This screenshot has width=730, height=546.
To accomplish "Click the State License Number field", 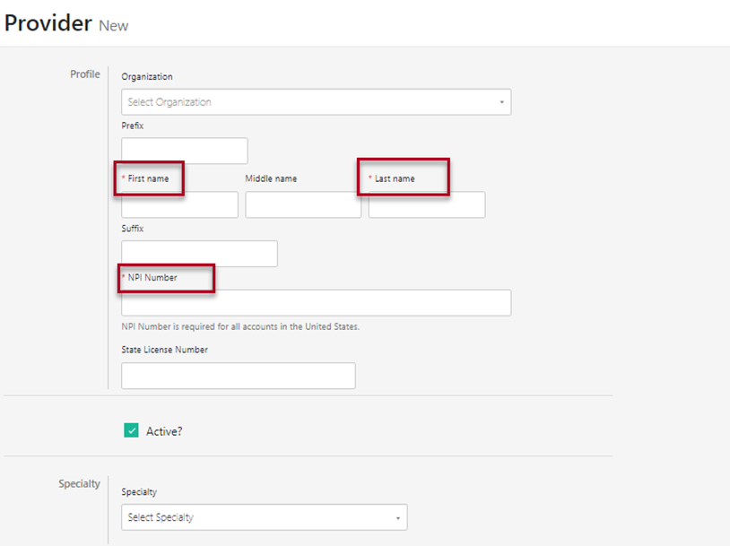I will [x=238, y=376].
